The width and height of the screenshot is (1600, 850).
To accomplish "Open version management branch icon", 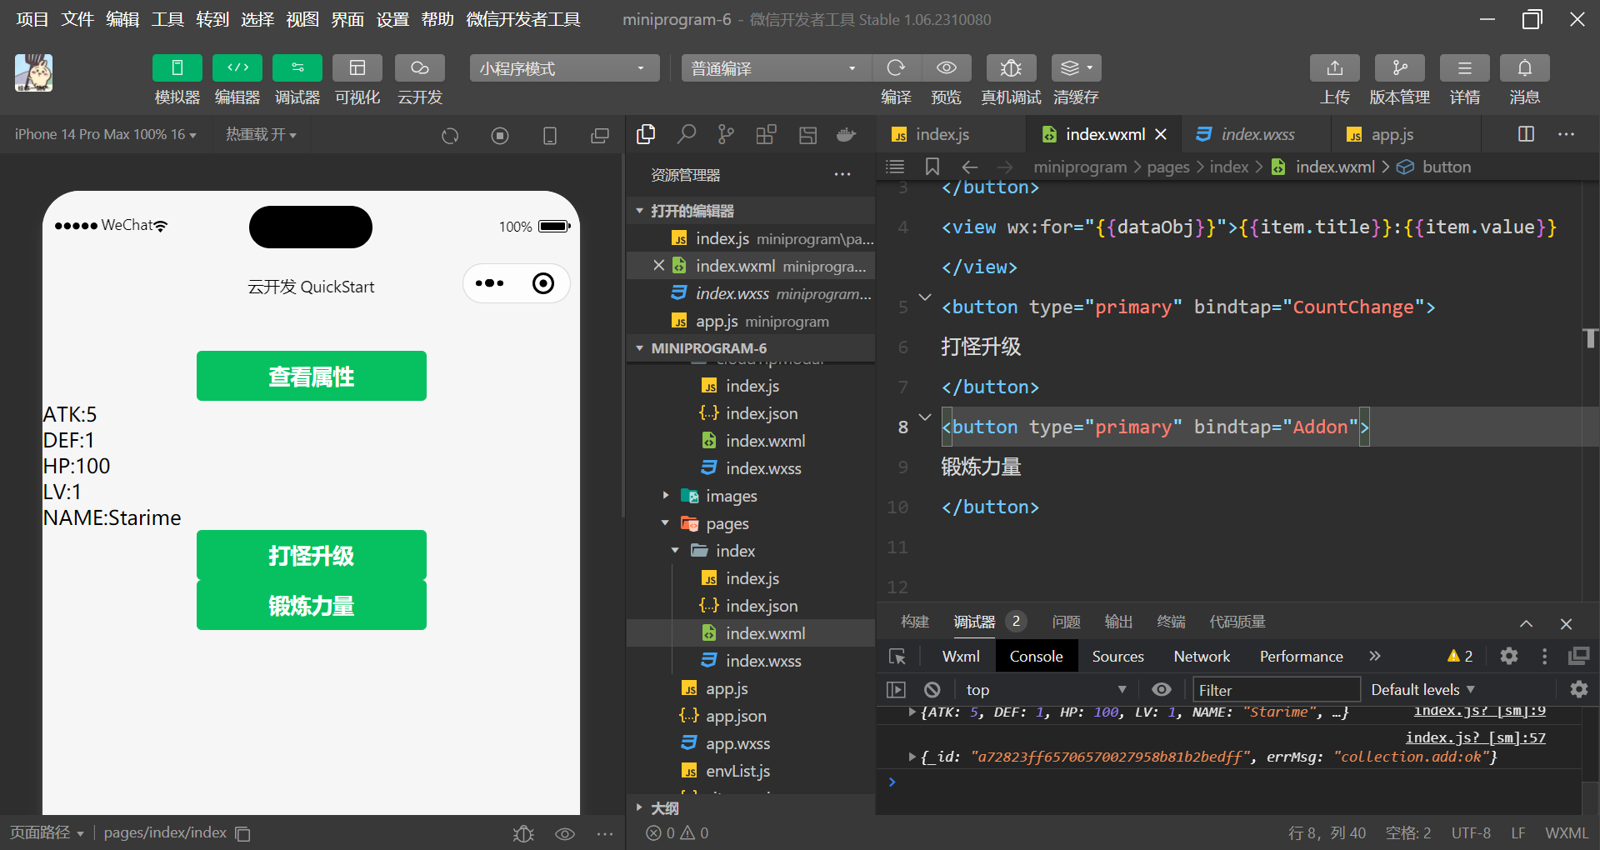I will point(1399,68).
